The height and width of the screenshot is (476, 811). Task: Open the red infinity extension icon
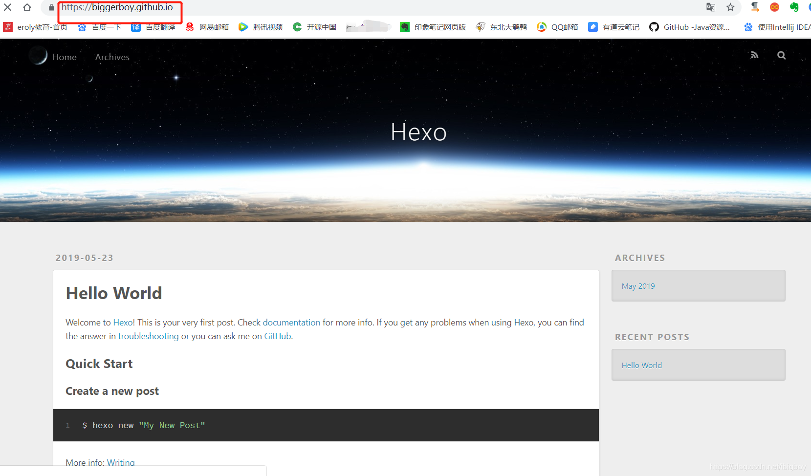pyautogui.click(x=775, y=7)
